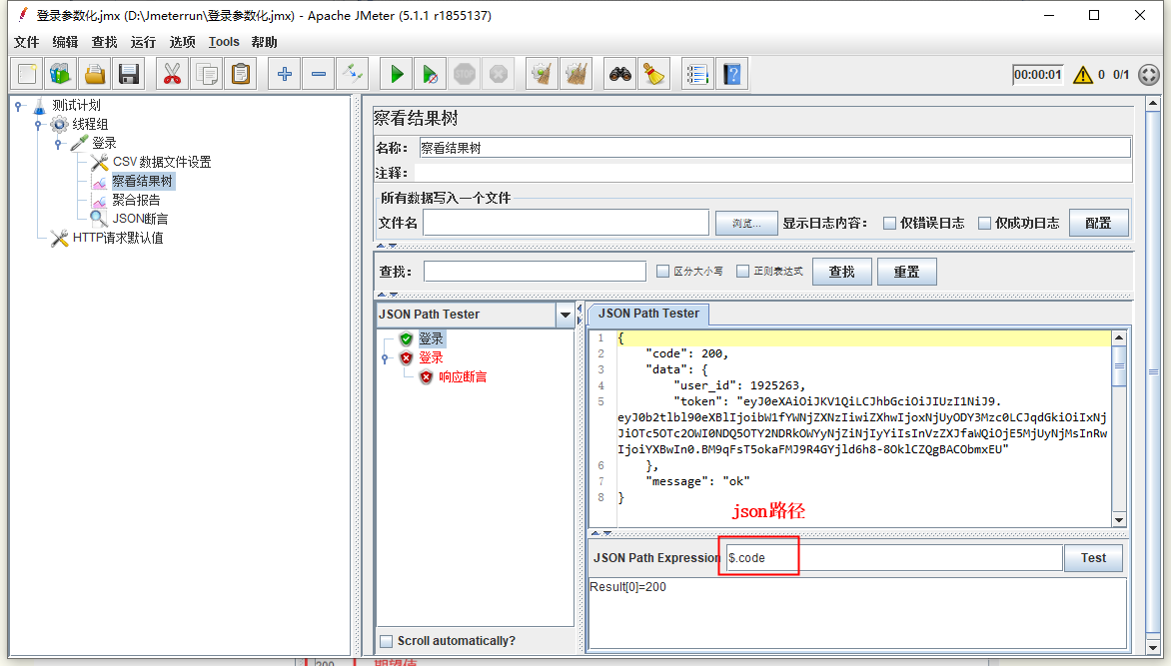Click the Result[0]=200 output text
Viewport: 1171px width, 666px height.
pyautogui.click(x=628, y=587)
